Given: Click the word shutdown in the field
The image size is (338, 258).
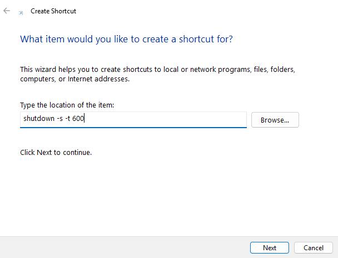Looking at the screenshot, I should pyautogui.click(x=39, y=118).
